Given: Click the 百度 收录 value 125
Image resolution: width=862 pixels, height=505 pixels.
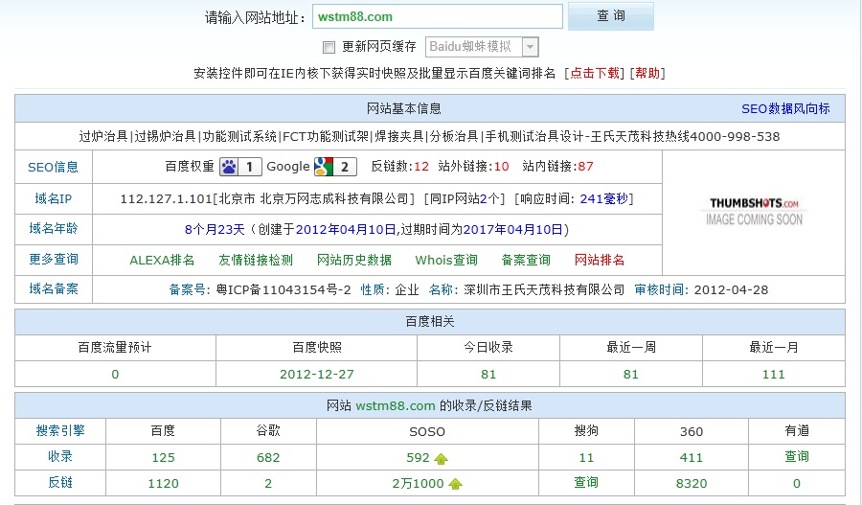Looking at the screenshot, I should [x=163, y=458].
